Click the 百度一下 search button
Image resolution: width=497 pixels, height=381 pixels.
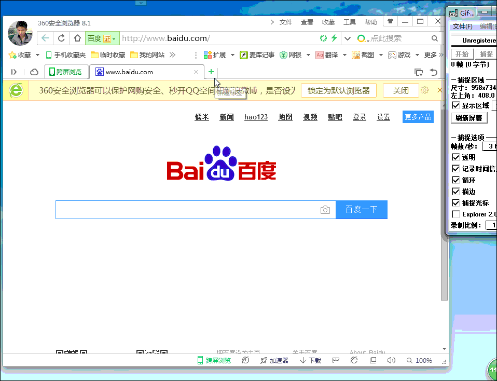[x=361, y=209]
